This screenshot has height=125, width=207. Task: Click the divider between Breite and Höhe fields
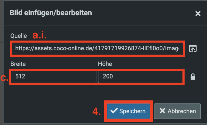coord(96,77)
